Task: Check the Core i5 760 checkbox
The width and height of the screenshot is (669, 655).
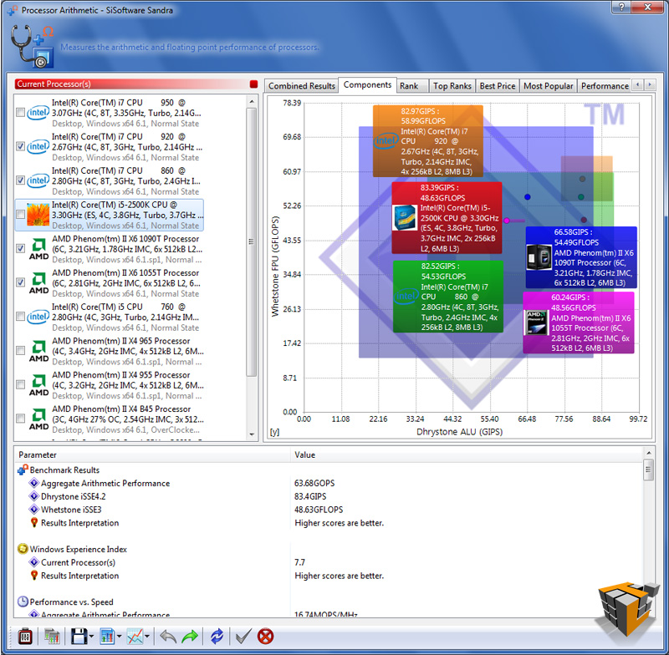Action: tap(20, 317)
